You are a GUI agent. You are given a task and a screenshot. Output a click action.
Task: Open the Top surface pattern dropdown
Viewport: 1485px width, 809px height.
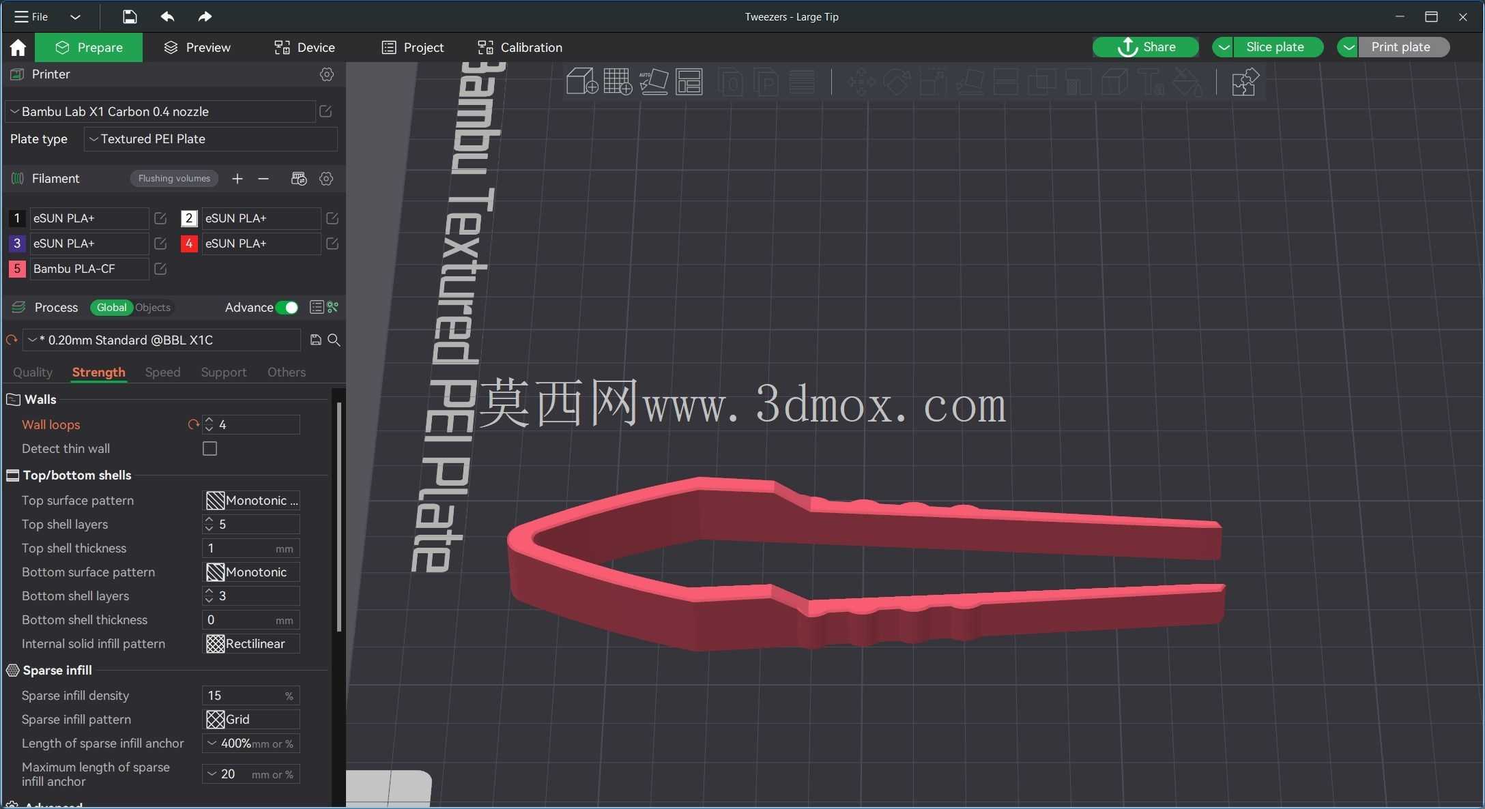(x=252, y=501)
